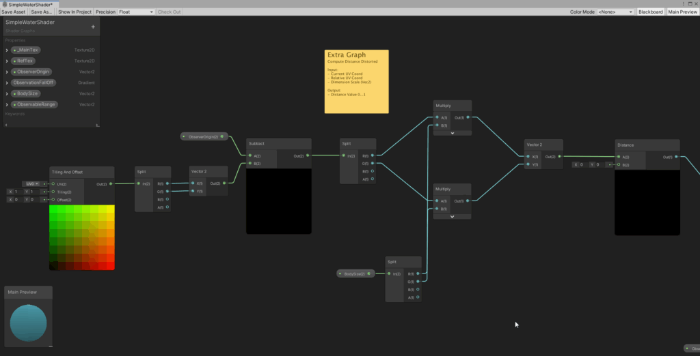The height and width of the screenshot is (356, 700).
Task: Click the In(2) port of BodySize Split node
Action: click(389, 273)
